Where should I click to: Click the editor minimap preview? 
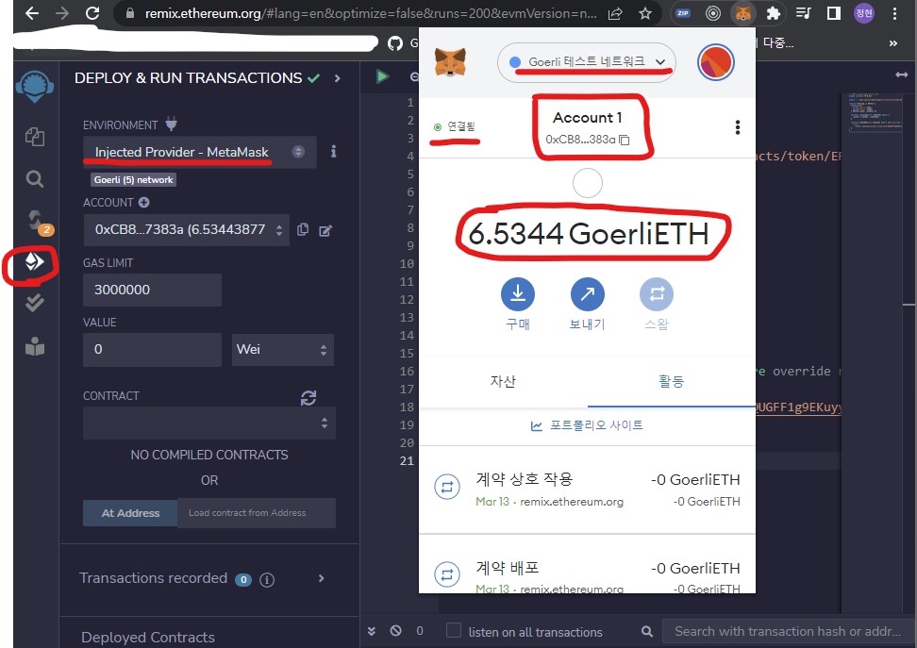pos(875,112)
